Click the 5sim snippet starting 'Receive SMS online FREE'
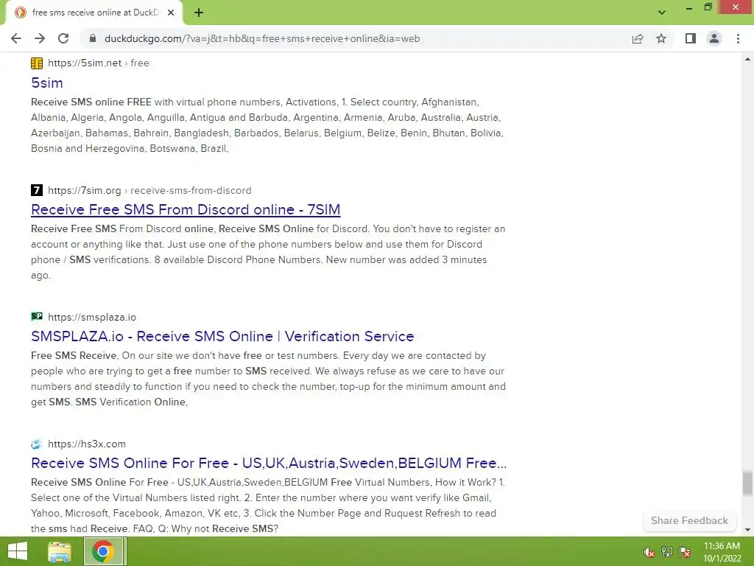754x566 pixels. tap(268, 125)
